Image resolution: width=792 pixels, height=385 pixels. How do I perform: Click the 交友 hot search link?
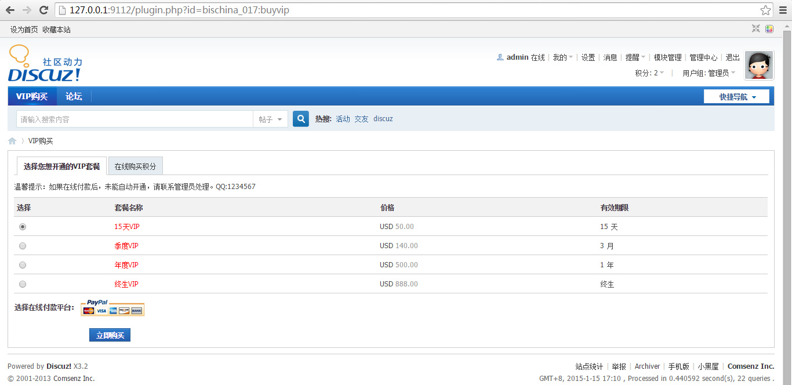pyautogui.click(x=362, y=119)
